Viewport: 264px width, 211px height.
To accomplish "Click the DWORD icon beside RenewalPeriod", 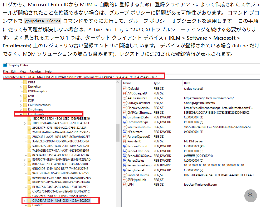I will (x=125, y=146).
